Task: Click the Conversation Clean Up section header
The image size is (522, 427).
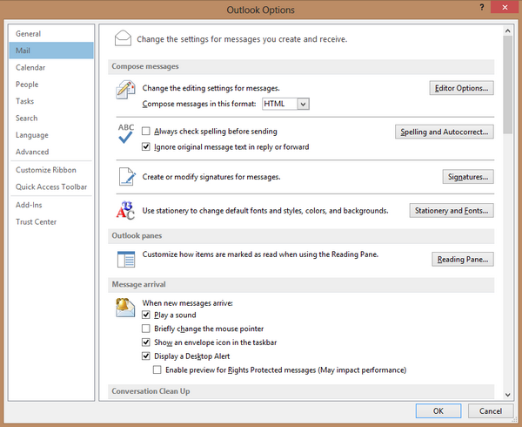Action: 301,391
